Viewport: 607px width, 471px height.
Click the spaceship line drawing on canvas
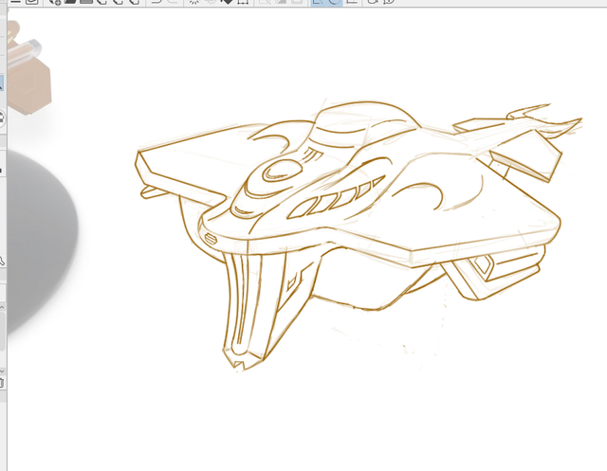pyautogui.click(x=359, y=235)
